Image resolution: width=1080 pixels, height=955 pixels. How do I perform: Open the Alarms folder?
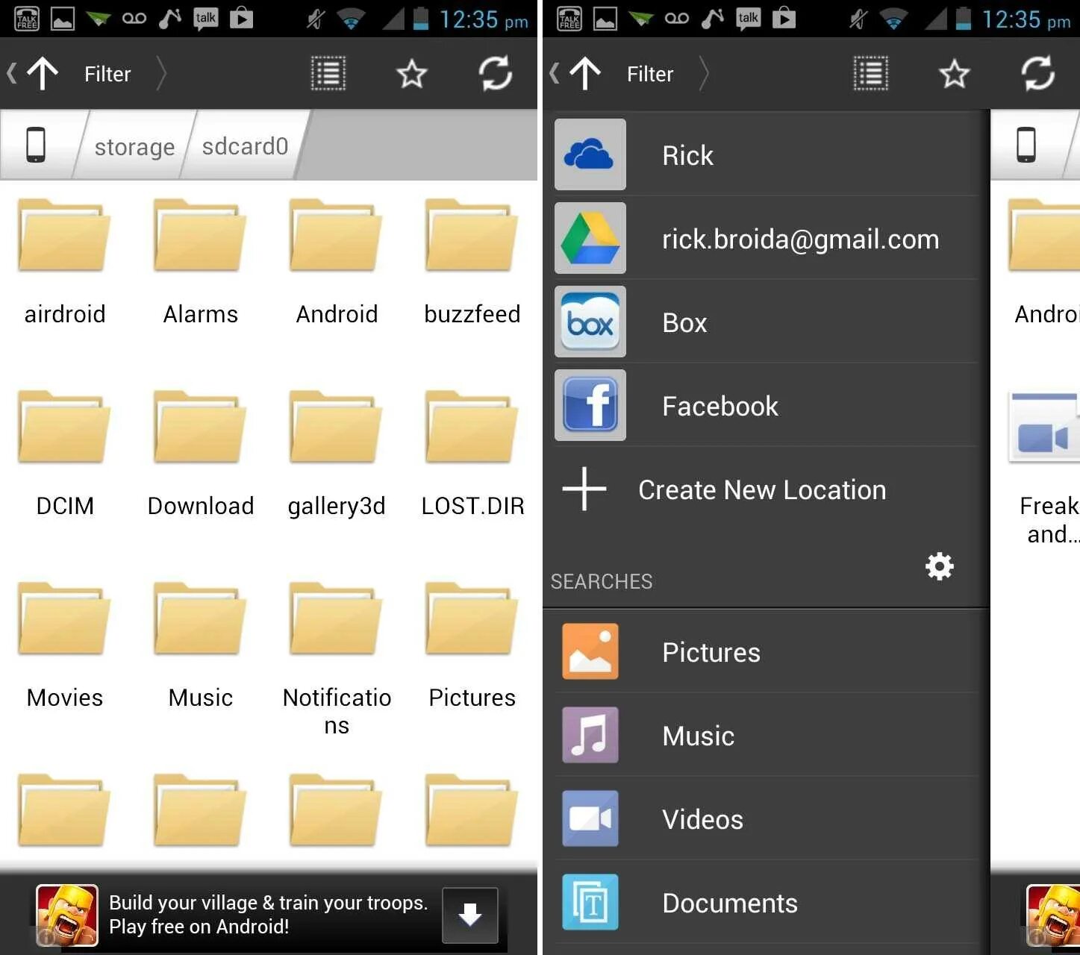coord(200,261)
